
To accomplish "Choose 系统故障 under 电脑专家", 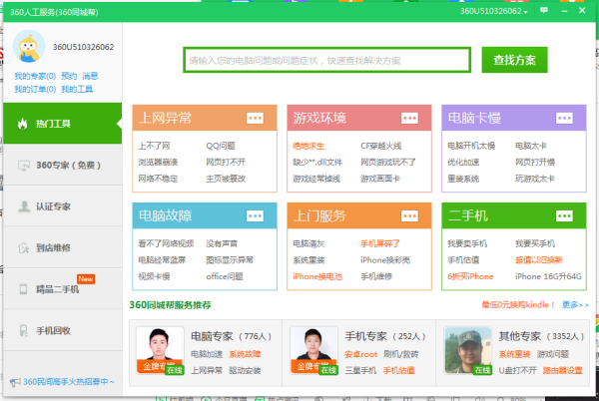I will (x=245, y=354).
